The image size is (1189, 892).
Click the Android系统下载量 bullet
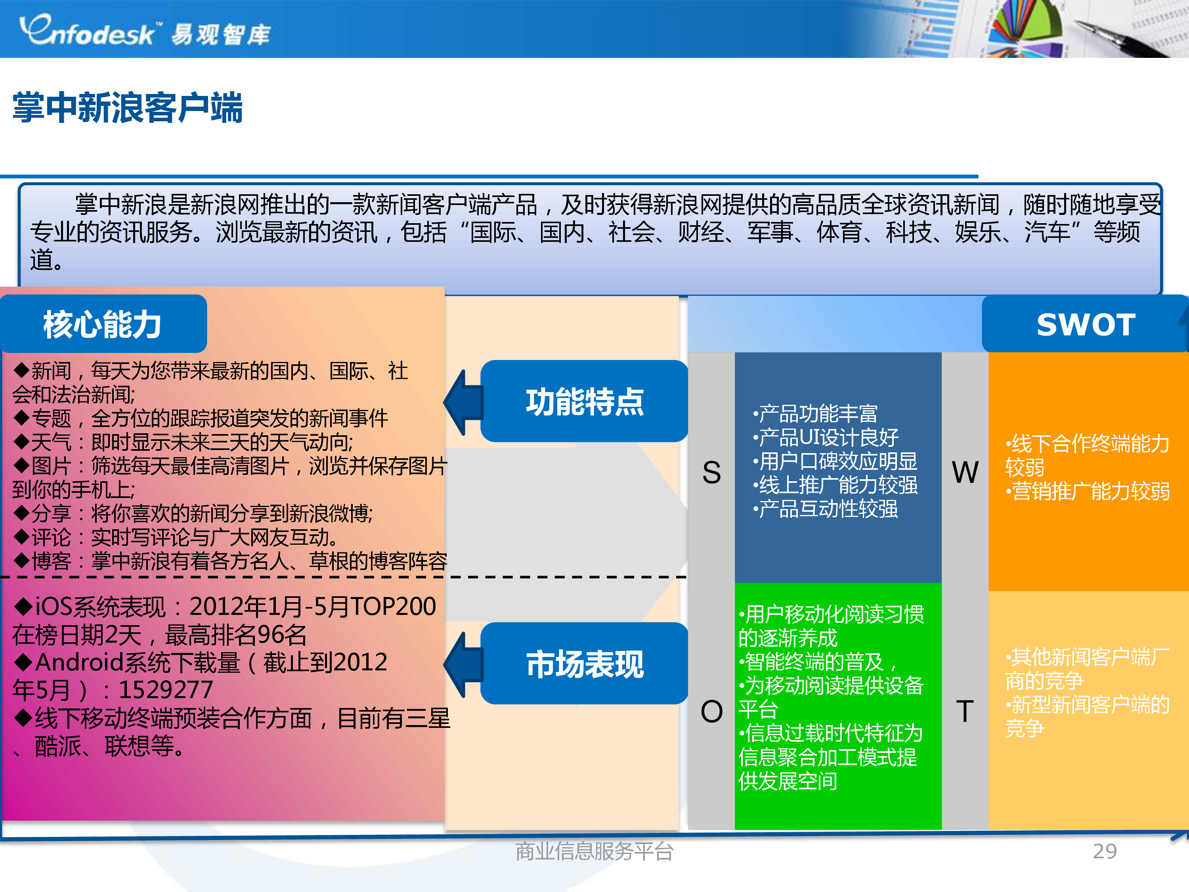click(200, 675)
